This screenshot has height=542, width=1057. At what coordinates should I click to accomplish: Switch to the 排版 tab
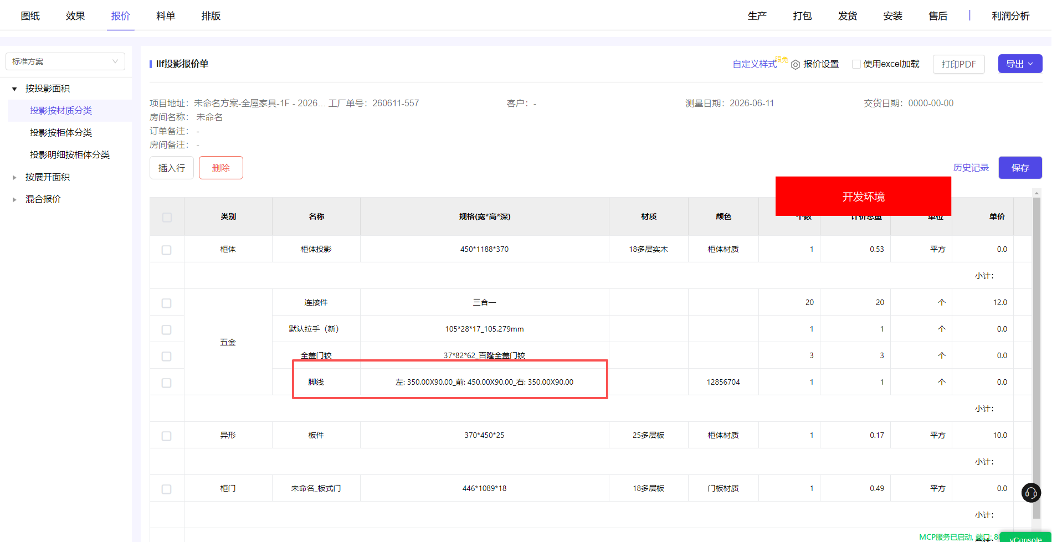[x=211, y=16]
